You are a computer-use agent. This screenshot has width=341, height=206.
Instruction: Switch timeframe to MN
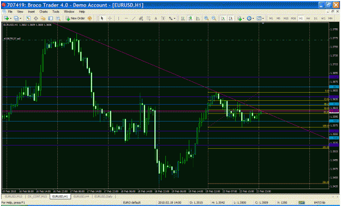coord(330,19)
